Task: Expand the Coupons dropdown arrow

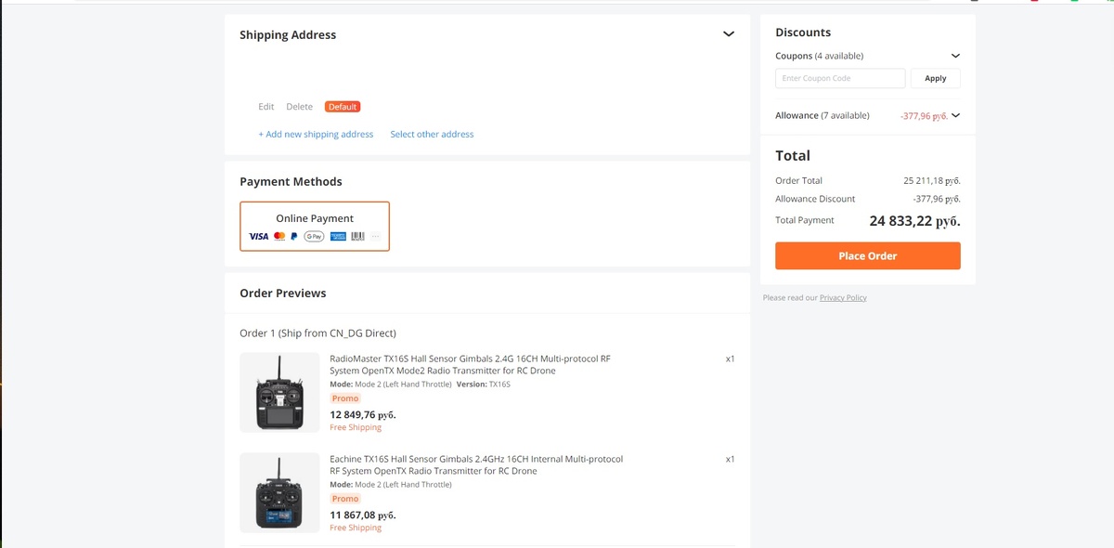Action: pos(955,56)
